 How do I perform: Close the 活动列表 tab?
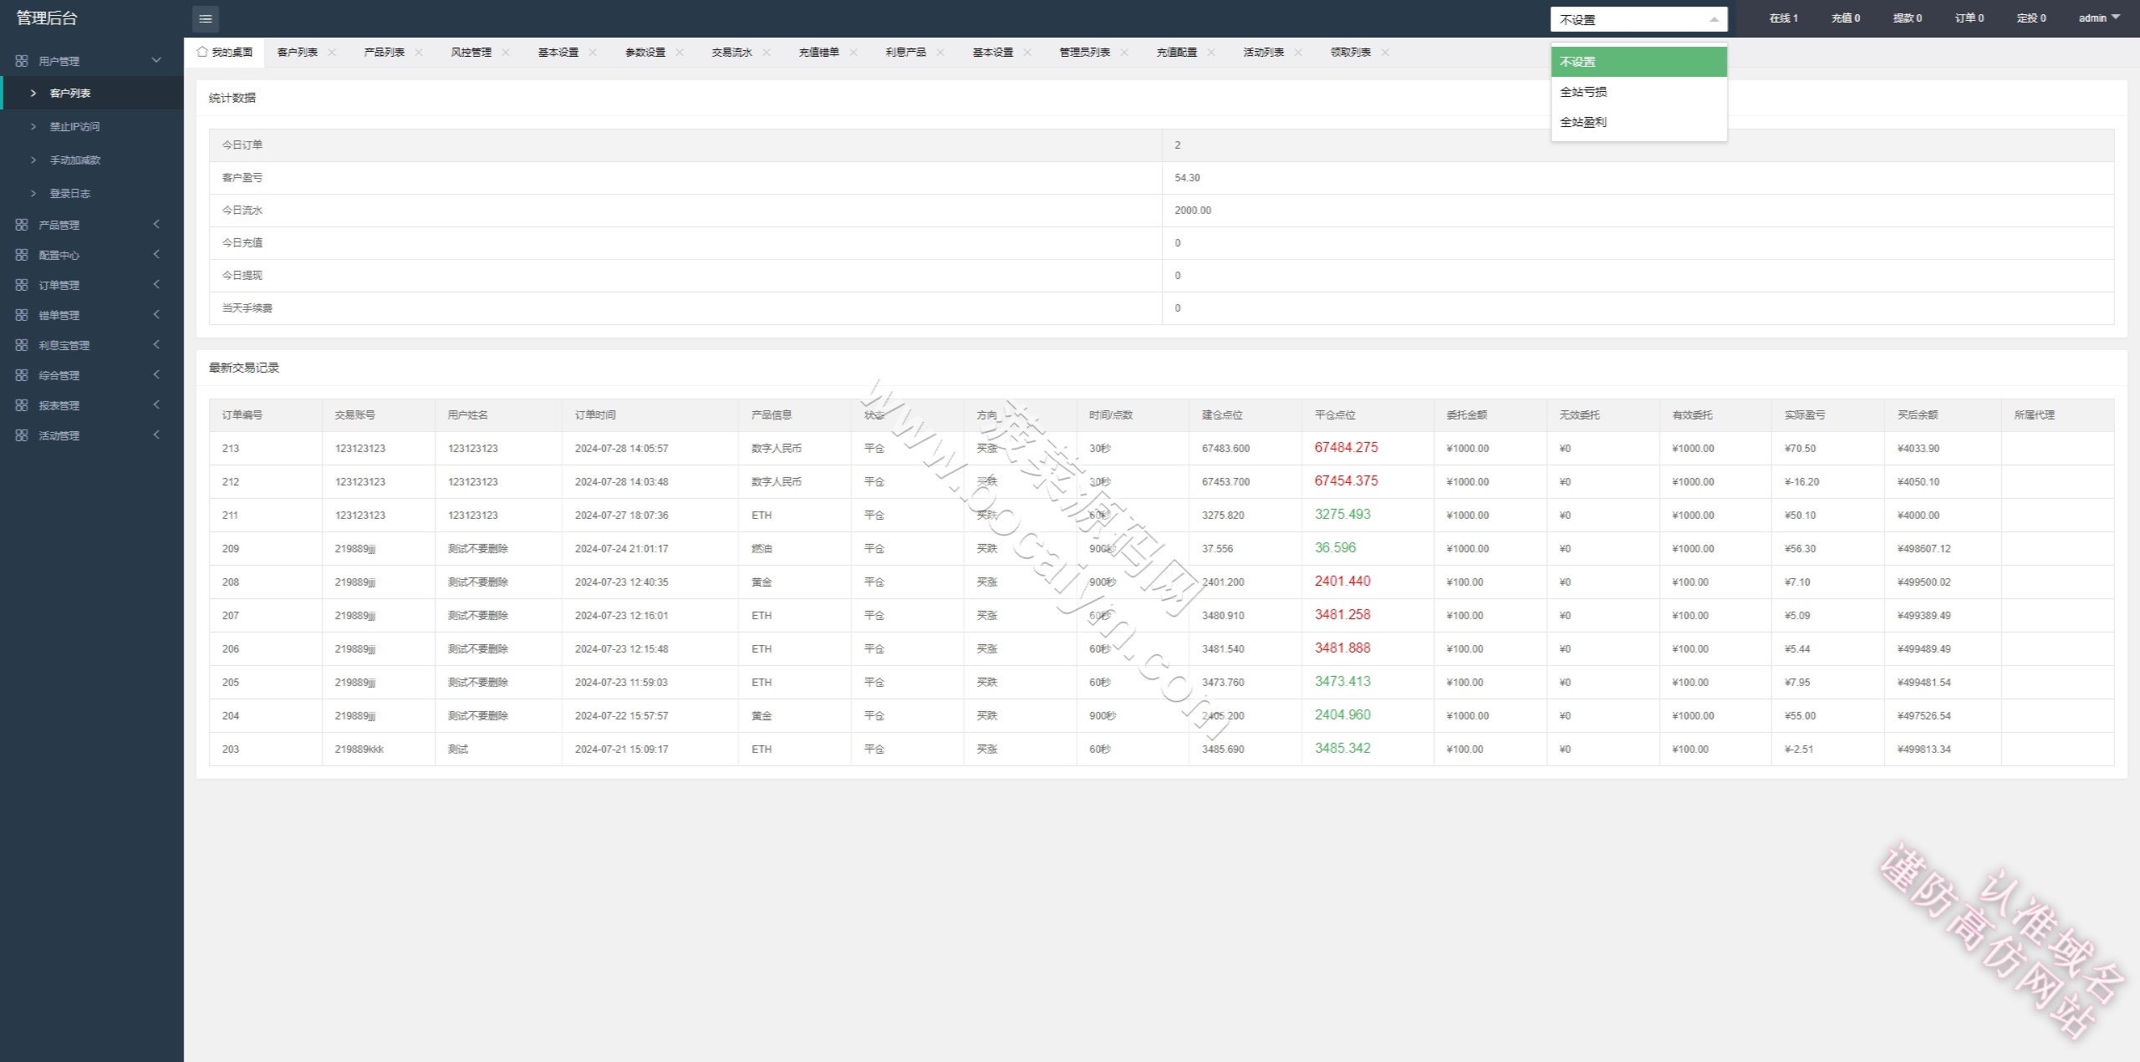tap(1298, 52)
